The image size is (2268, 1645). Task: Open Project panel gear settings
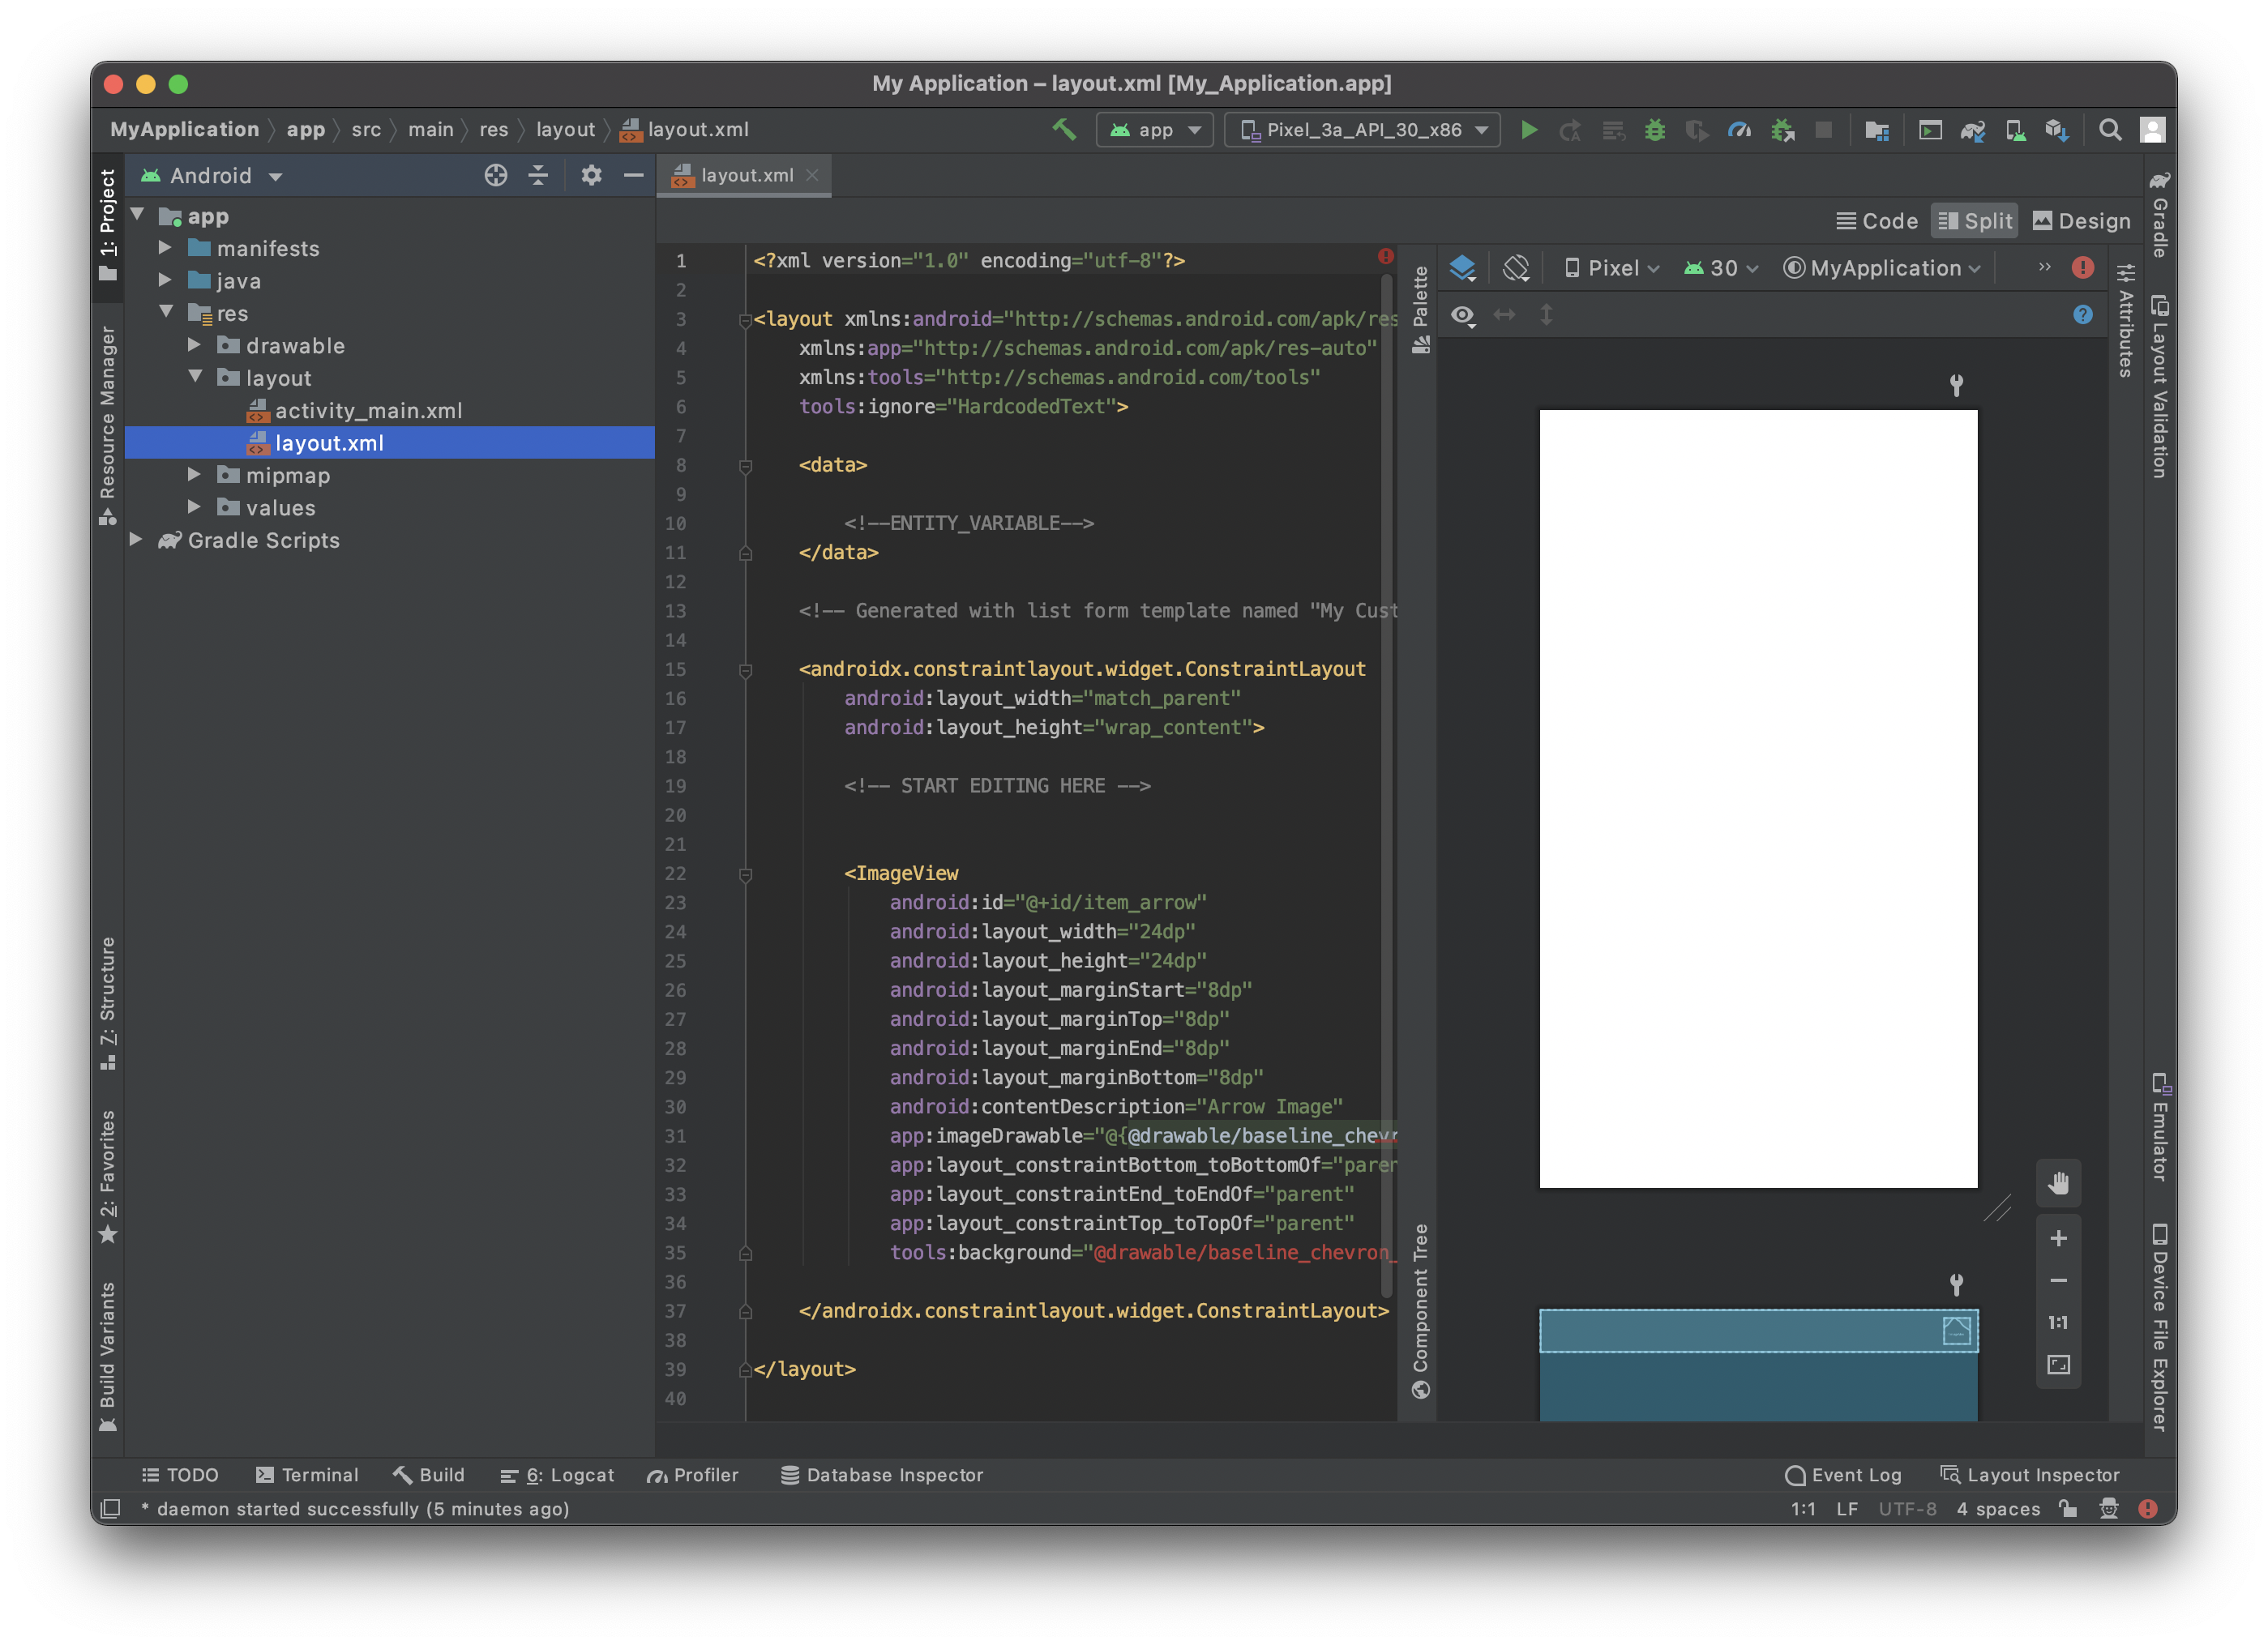591,175
